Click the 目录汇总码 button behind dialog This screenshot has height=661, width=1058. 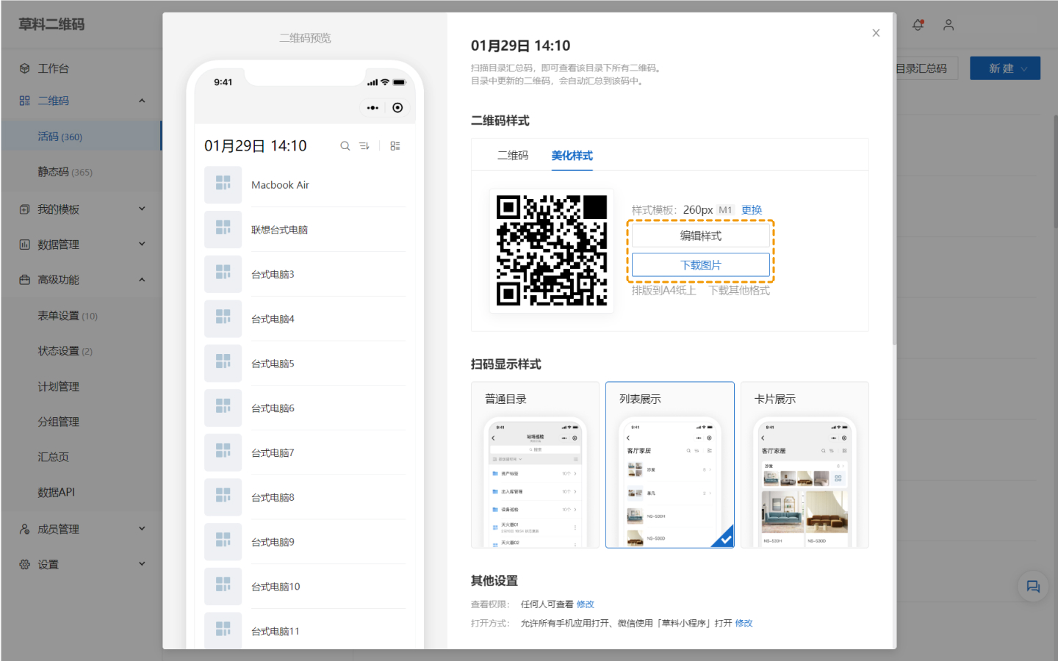921,68
